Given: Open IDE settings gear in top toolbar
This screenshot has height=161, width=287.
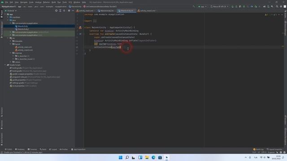Looking at the screenshot, I should click(281, 6).
